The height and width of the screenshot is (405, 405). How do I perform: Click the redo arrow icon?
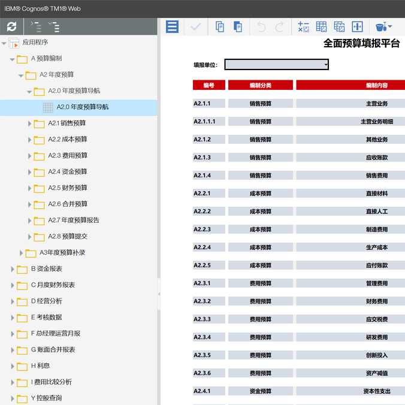pyautogui.click(x=279, y=26)
